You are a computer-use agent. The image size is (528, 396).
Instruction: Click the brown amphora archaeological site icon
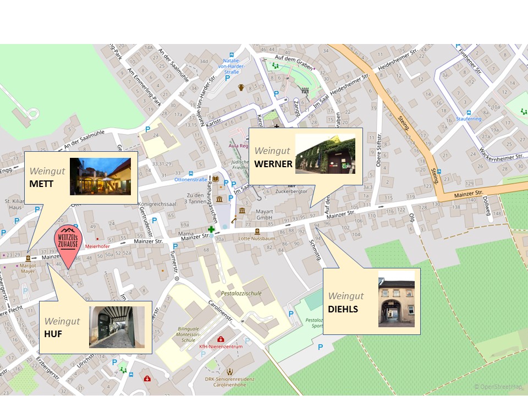[x=241, y=87]
